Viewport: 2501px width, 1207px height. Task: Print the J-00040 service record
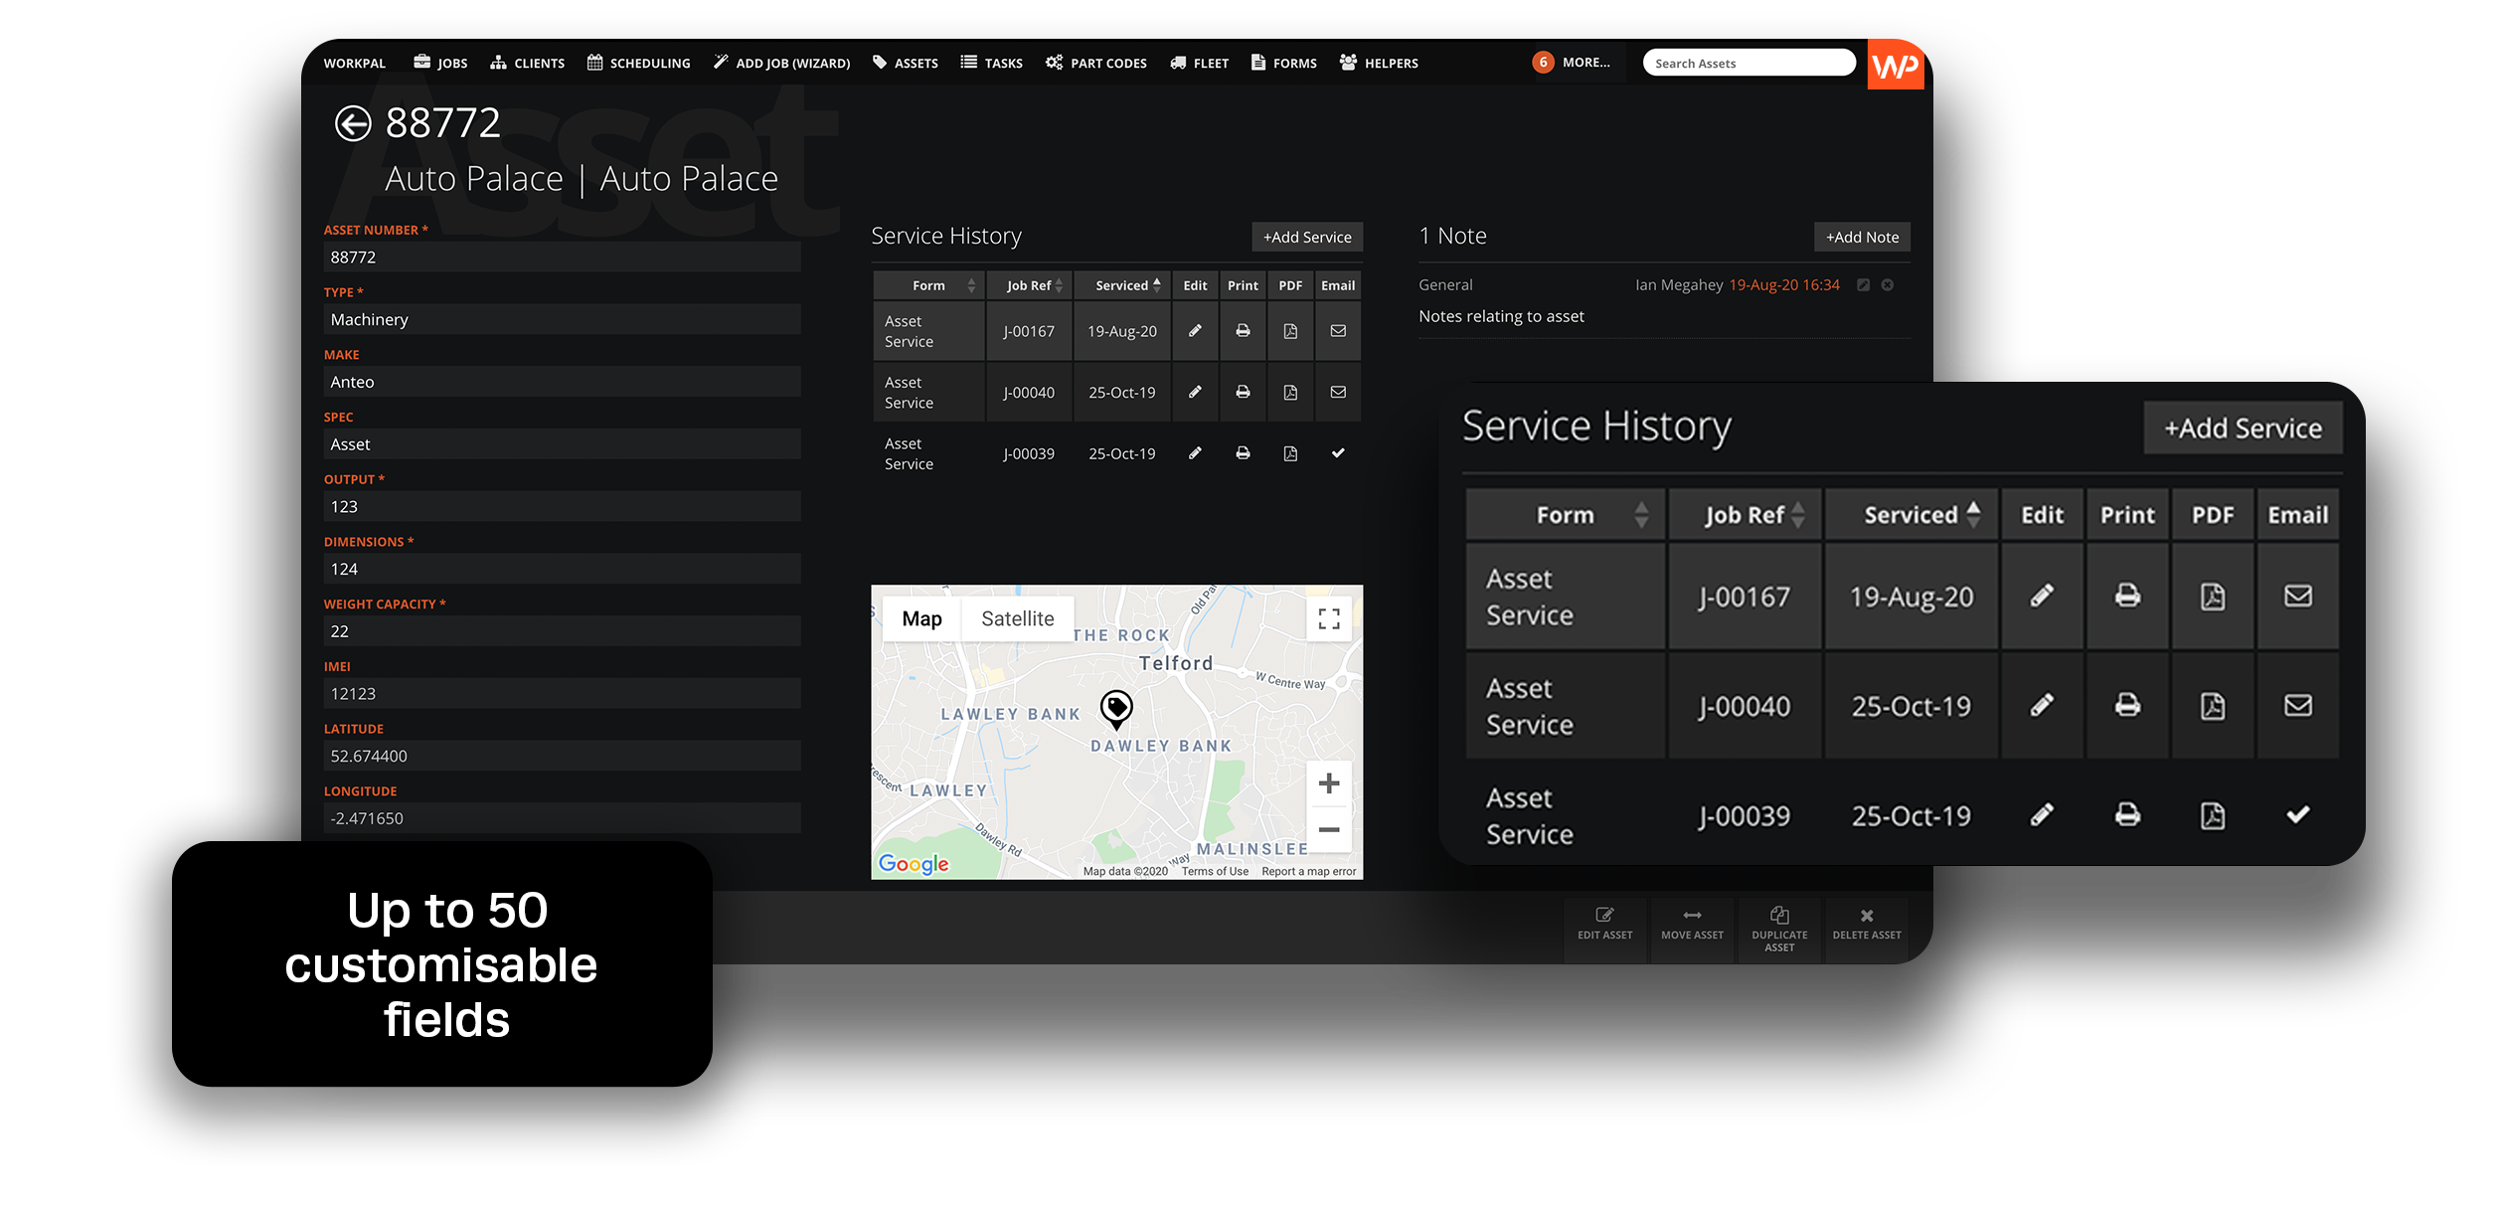point(1243,393)
